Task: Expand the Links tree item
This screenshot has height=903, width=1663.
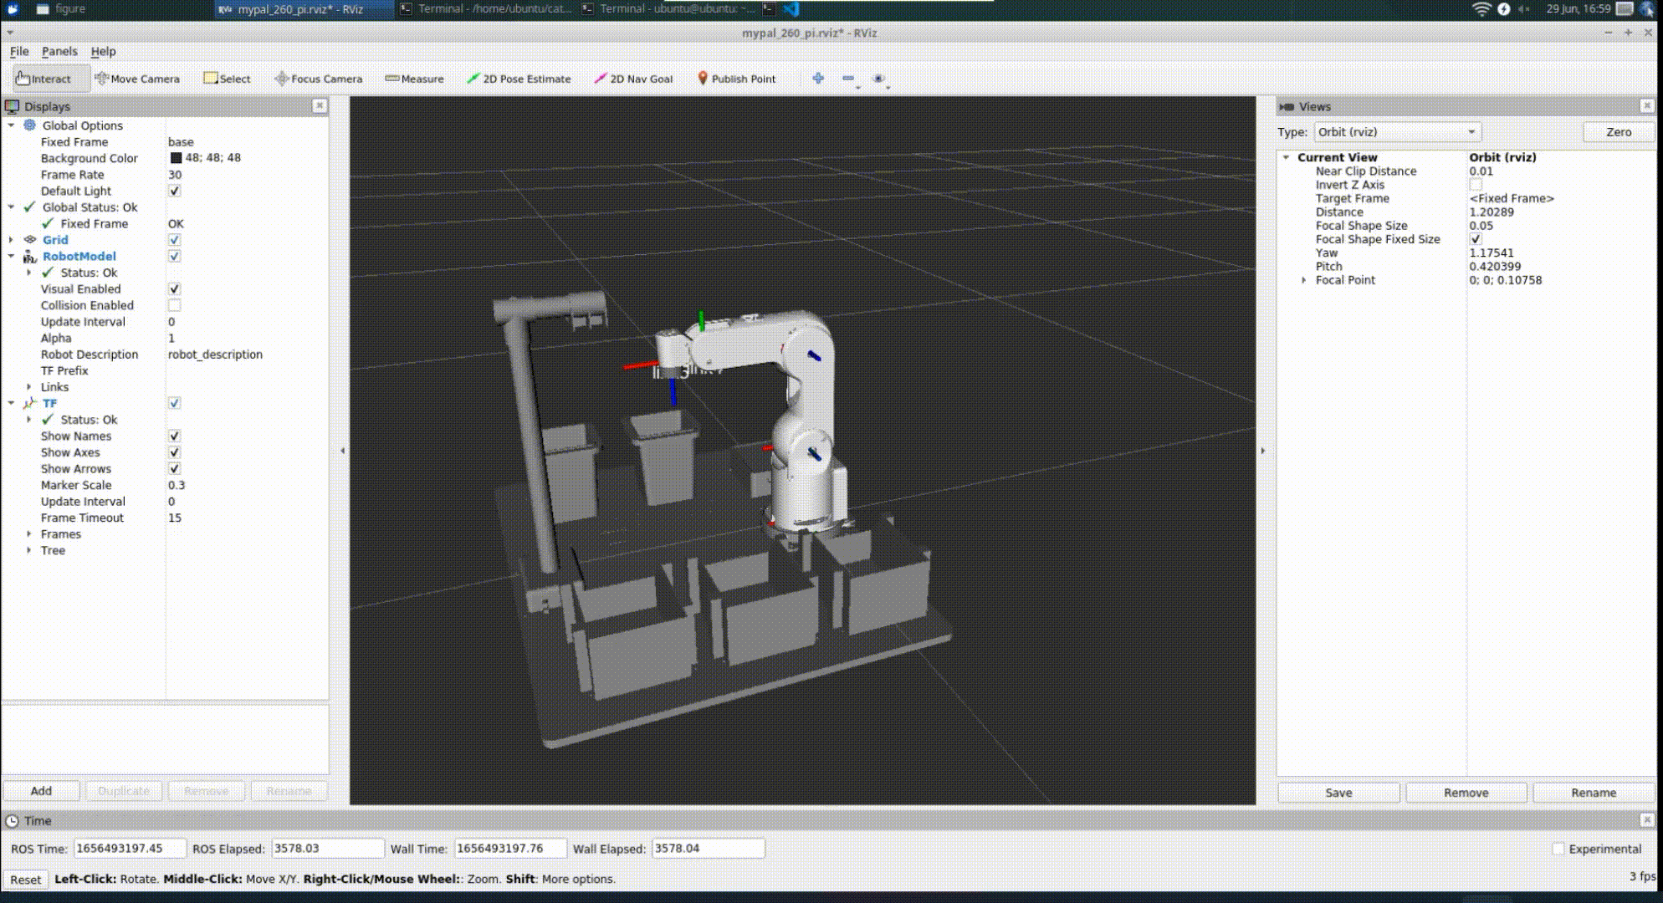Action: (28, 386)
